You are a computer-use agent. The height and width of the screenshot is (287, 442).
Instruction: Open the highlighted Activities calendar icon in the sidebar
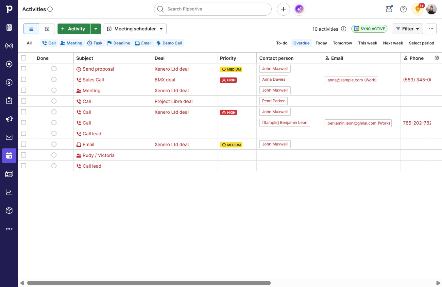[x=9, y=156]
